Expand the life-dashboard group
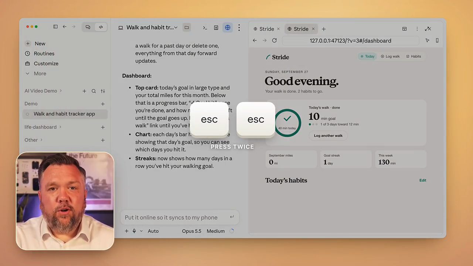Screen dimensions: 473x266 coord(43,127)
